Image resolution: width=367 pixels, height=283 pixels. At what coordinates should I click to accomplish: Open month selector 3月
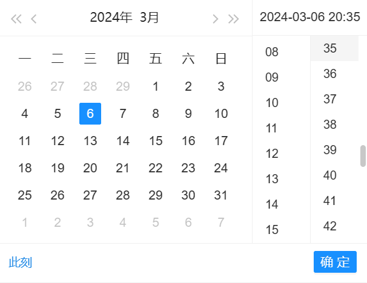pos(149,18)
